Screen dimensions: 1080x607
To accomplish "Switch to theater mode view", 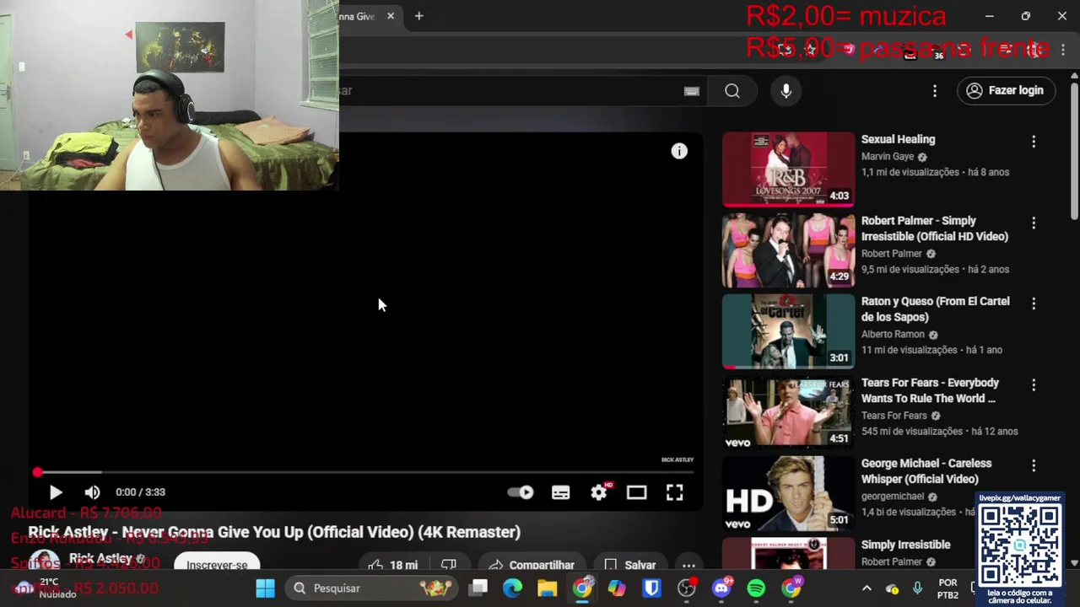I will click(x=637, y=492).
